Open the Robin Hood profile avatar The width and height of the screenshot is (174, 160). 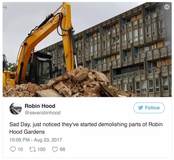click(x=16, y=109)
